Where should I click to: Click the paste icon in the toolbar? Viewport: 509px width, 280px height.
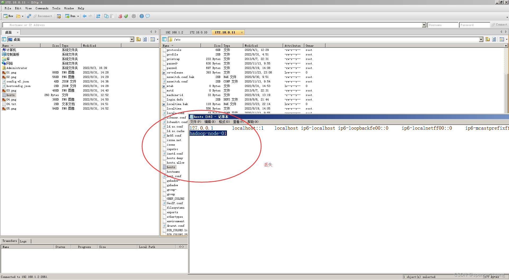click(x=112, y=16)
